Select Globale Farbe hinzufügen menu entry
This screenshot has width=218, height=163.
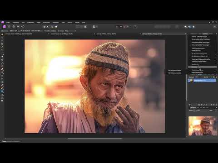199,37
